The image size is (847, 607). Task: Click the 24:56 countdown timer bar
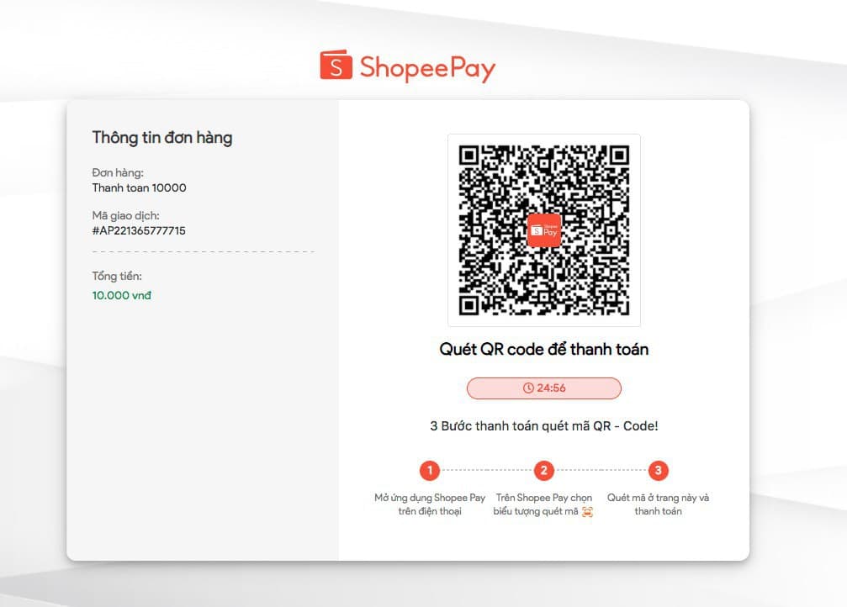(544, 388)
